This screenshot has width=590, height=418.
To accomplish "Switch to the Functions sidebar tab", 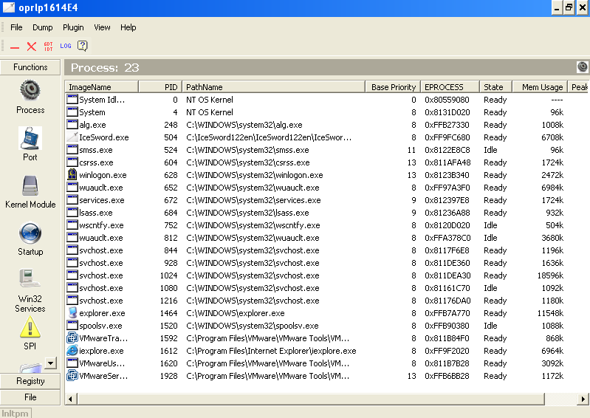I will tap(30, 67).
